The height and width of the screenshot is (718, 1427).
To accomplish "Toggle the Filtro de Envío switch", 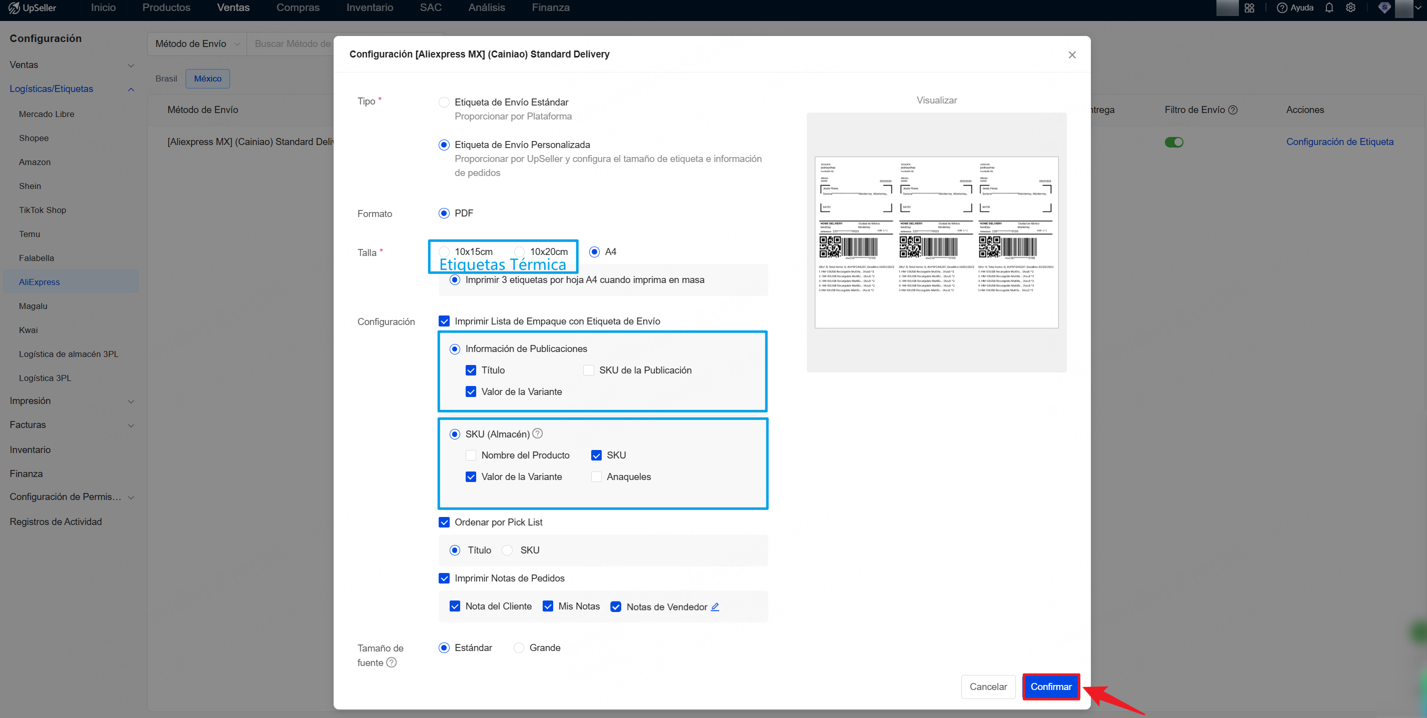I will [1173, 142].
